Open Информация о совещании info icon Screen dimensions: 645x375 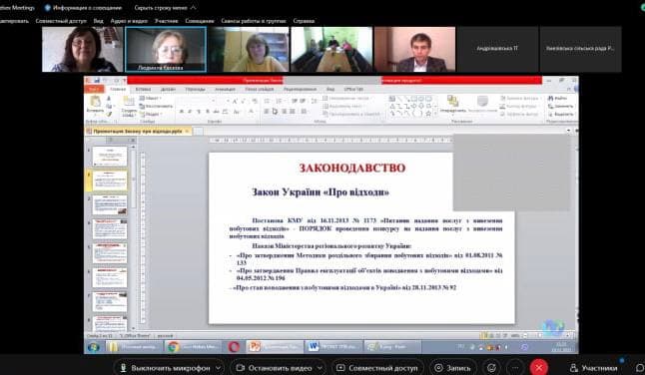point(48,8)
